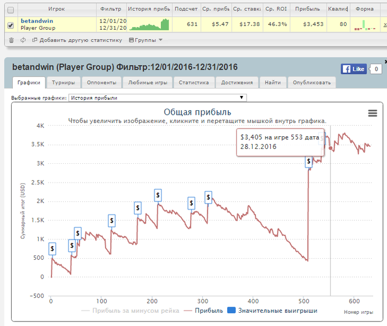
Task: Sort by the Фильтр column header
Action: tap(111, 9)
